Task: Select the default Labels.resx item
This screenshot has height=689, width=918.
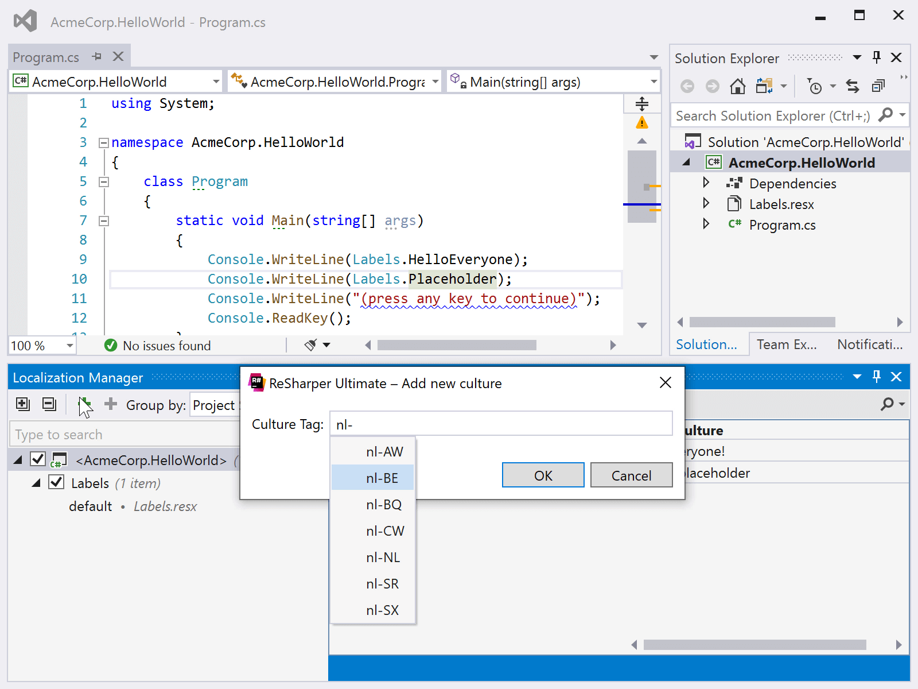Action: tap(133, 506)
